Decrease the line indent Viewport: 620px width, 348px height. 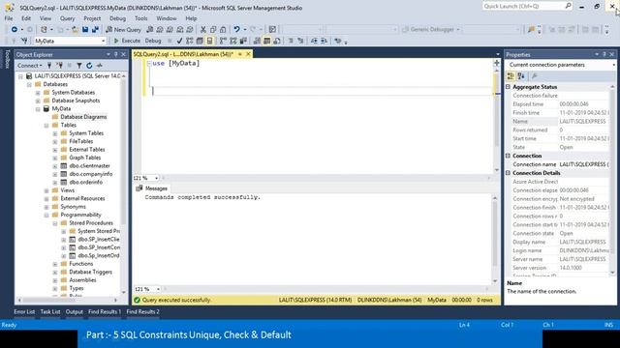314,41
